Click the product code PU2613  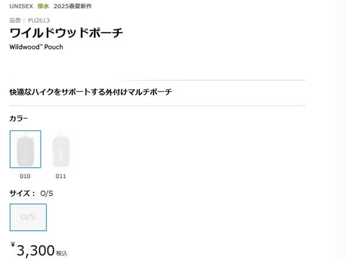[x=39, y=20]
